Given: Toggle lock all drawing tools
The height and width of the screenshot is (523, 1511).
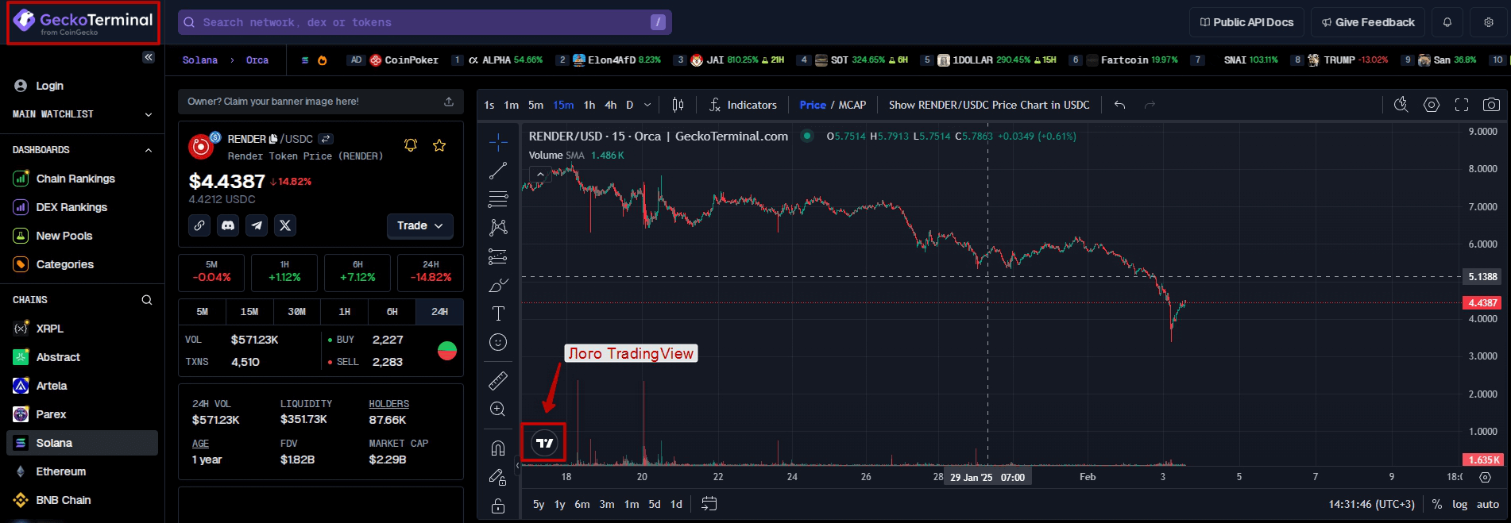Looking at the screenshot, I should coord(498,506).
